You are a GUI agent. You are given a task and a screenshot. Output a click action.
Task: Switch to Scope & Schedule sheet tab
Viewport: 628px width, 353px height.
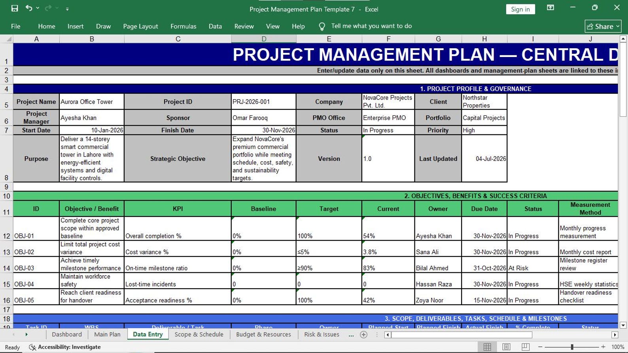tap(199, 334)
